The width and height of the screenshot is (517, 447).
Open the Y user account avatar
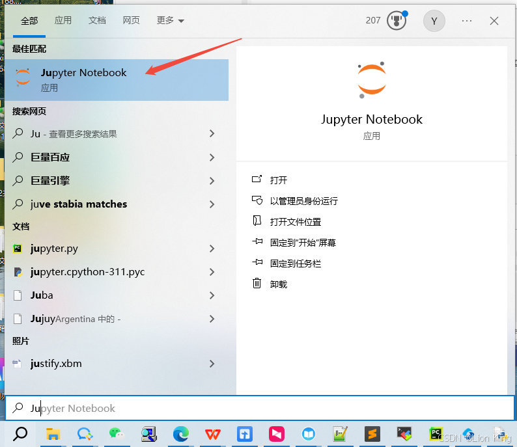434,21
